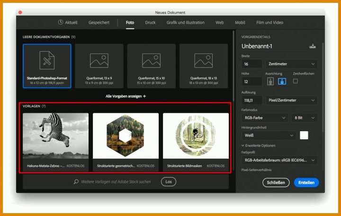Select the Foto tab

tap(130, 22)
